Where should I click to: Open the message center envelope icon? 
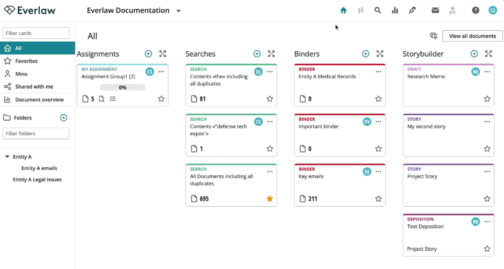435,11
